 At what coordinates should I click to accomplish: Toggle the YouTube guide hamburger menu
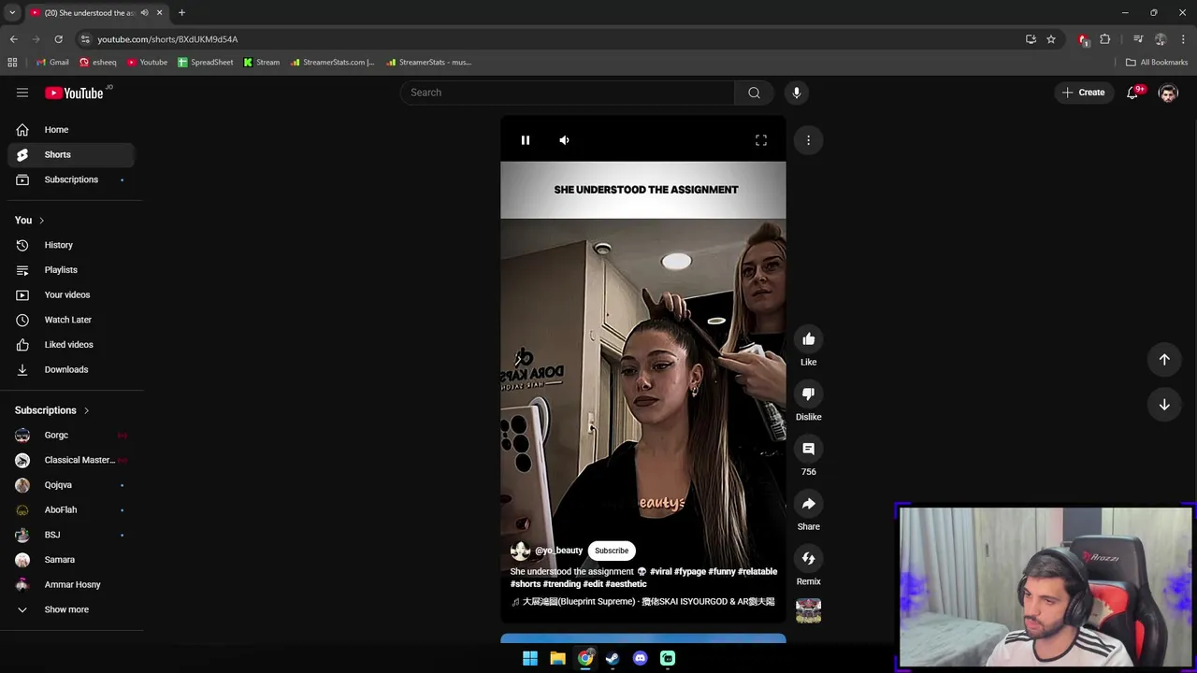[x=22, y=93]
